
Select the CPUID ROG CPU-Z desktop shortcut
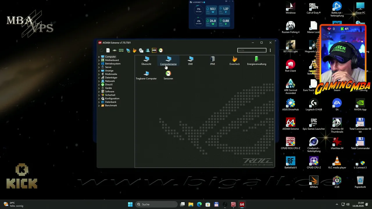click(x=291, y=143)
